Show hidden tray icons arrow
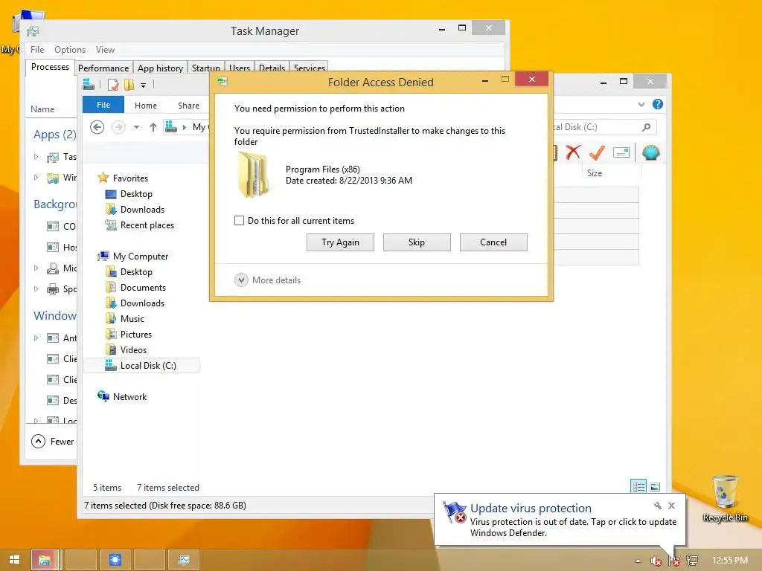762x571 pixels. point(638,561)
